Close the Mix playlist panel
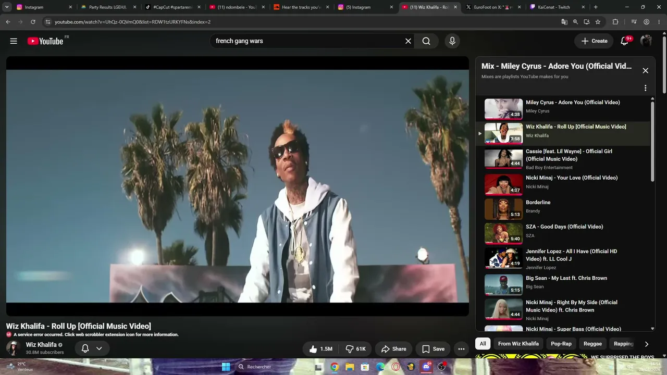Image resolution: width=667 pixels, height=375 pixels. coord(645,70)
